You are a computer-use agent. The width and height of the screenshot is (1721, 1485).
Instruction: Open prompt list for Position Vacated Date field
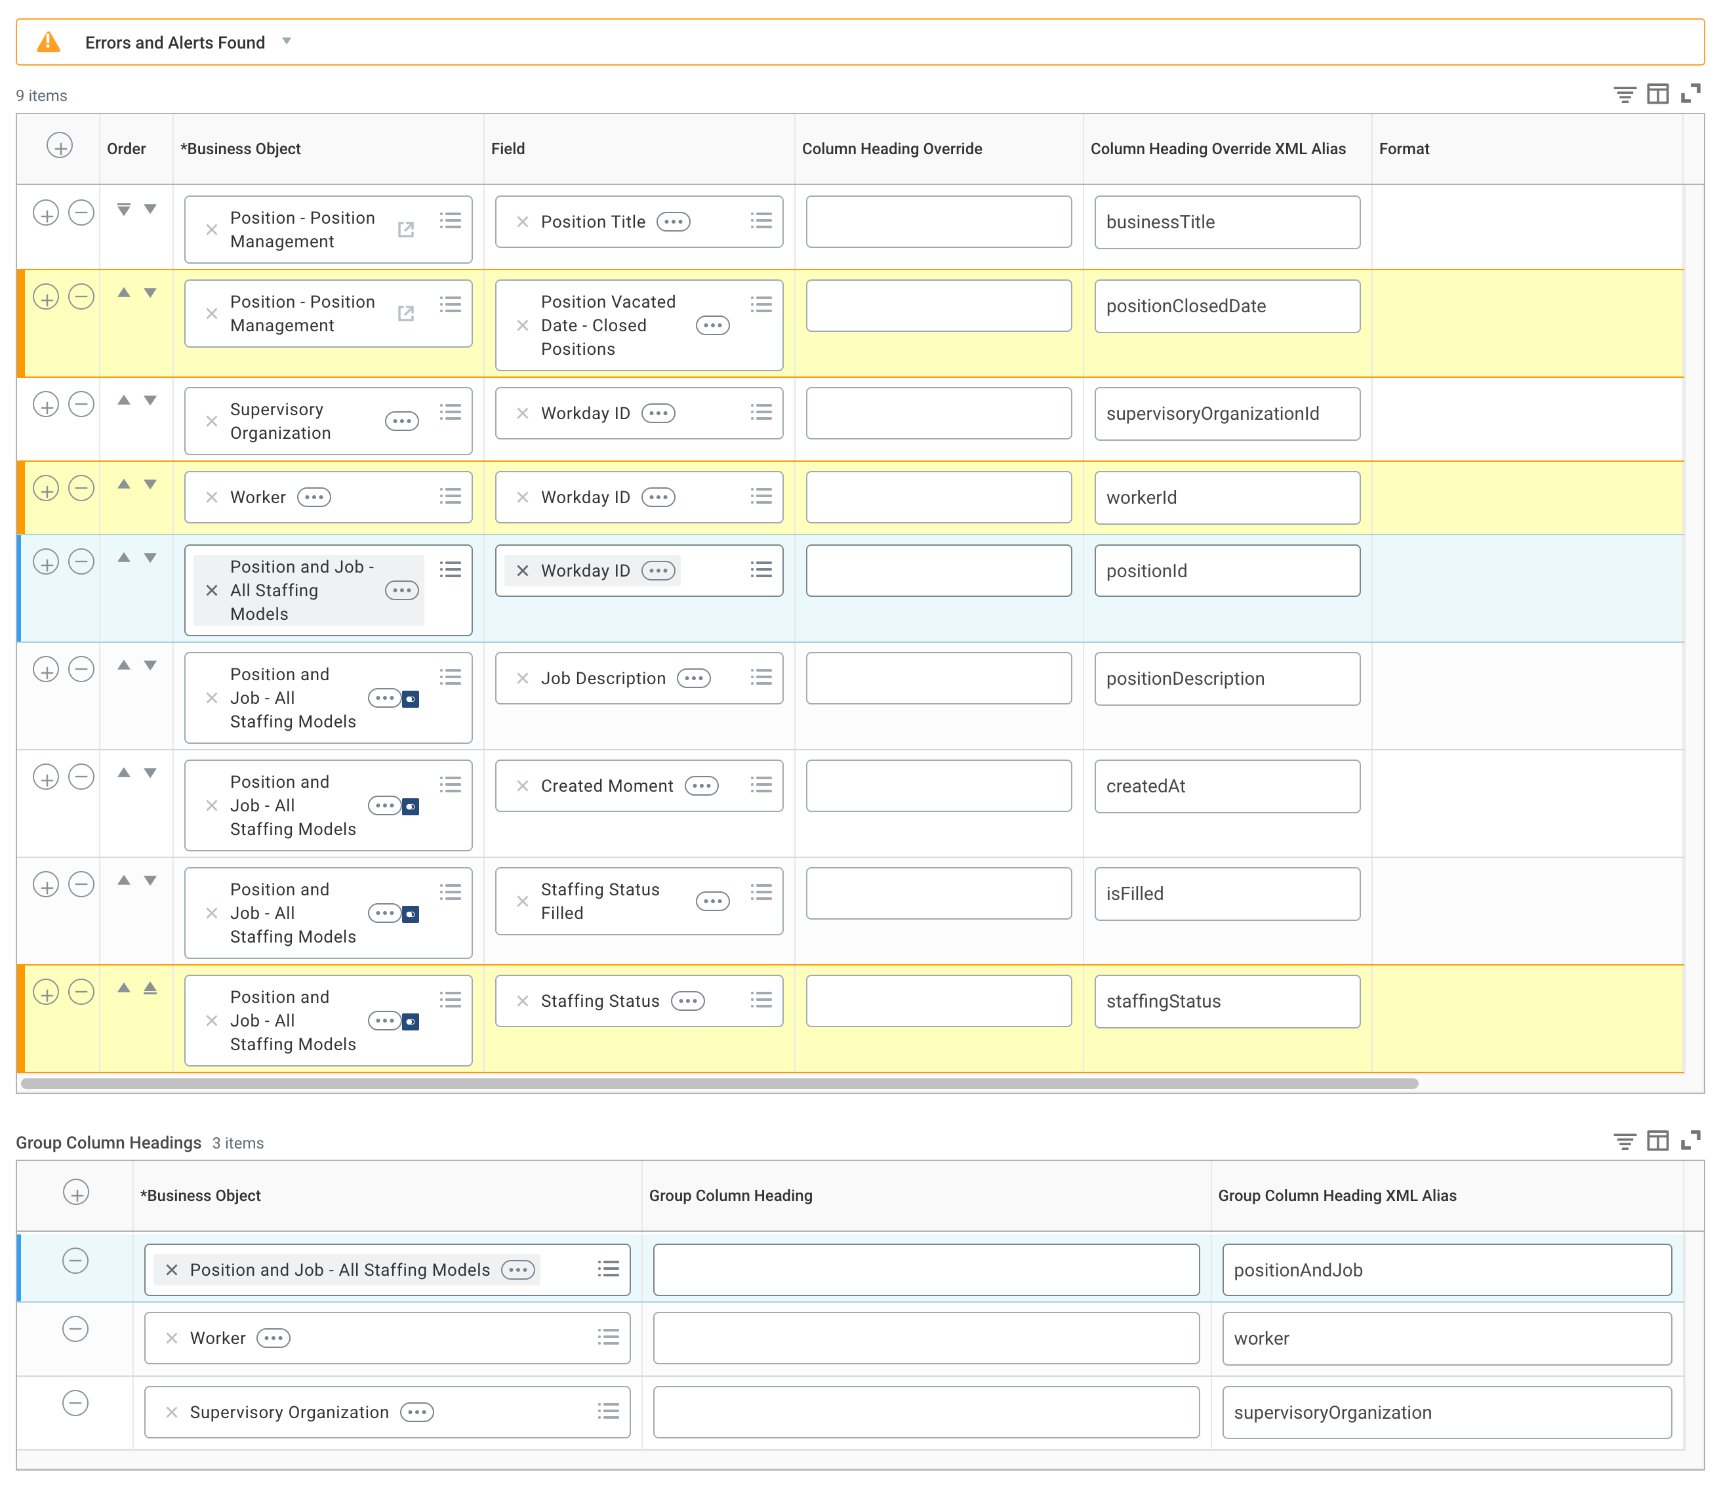point(761,305)
